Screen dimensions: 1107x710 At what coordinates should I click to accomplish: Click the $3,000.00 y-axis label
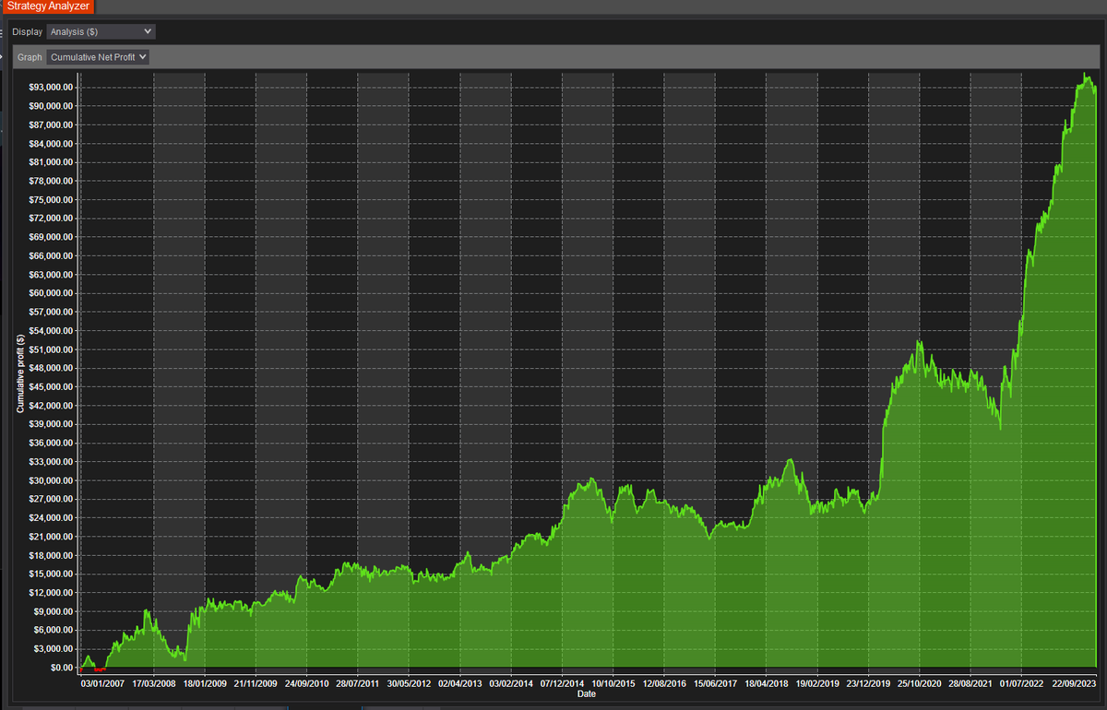coord(54,649)
